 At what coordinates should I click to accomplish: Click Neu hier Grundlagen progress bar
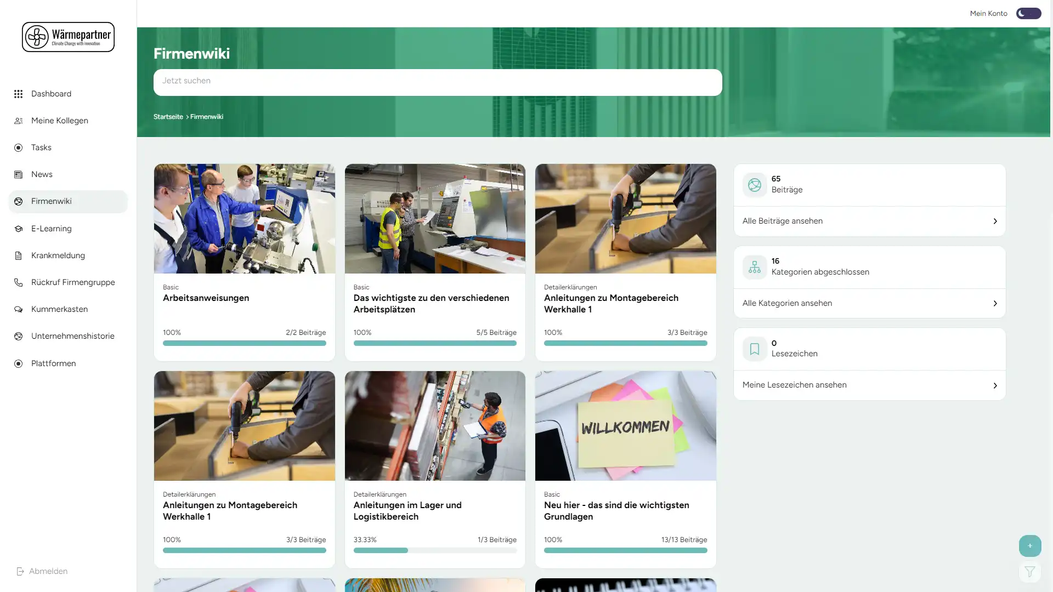(x=625, y=550)
